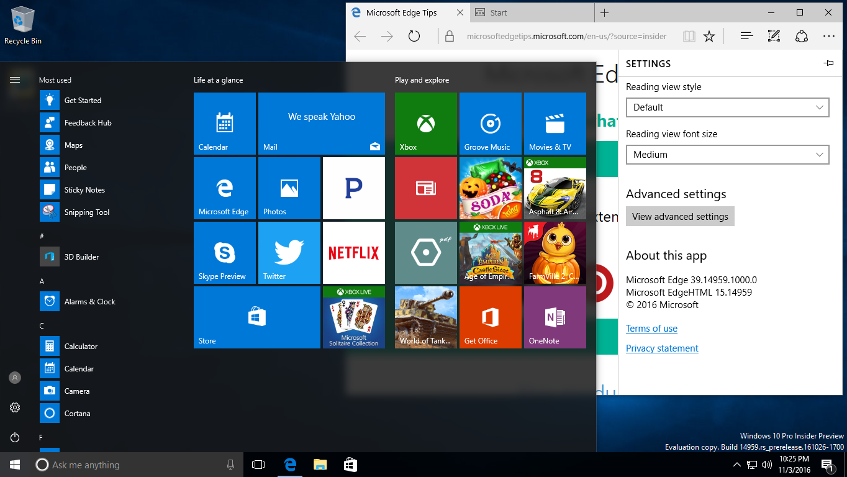Open the Get Office tile

tap(491, 317)
